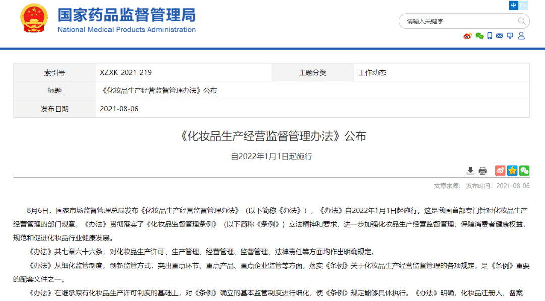Click the national emblem logo
The width and height of the screenshot is (545, 301).
(34, 18)
